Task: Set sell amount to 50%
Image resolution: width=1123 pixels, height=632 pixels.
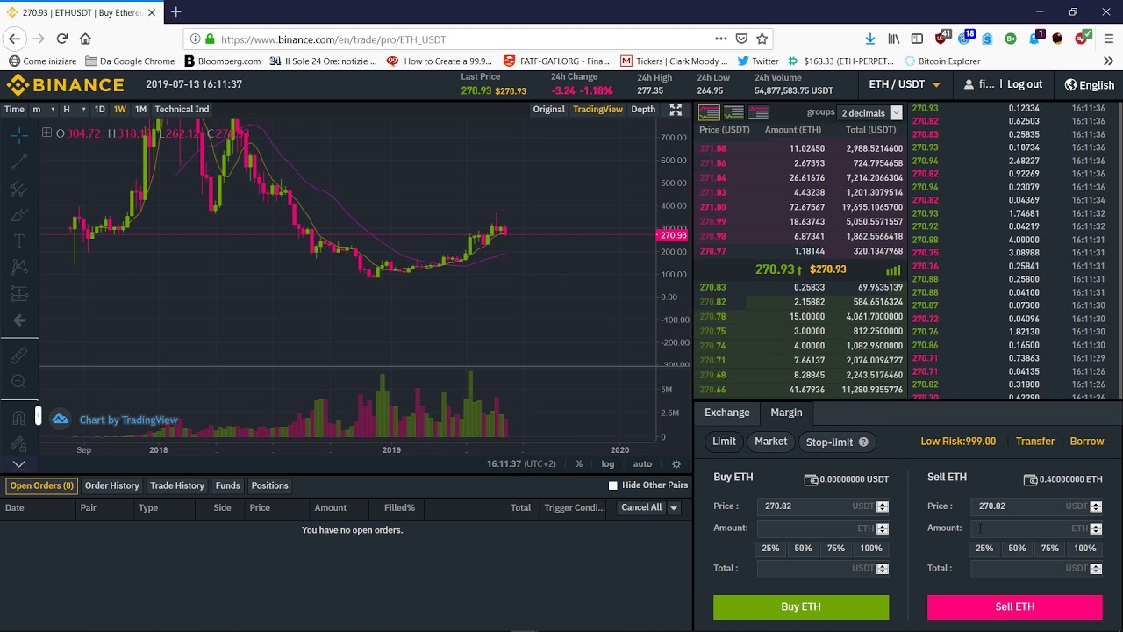Action: point(1017,549)
